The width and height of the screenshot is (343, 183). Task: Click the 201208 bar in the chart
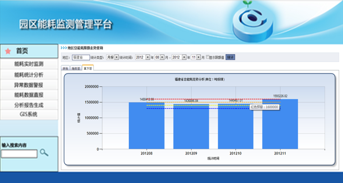click(147, 126)
